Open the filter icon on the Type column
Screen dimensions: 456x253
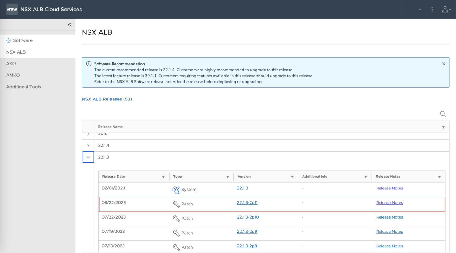(228, 177)
